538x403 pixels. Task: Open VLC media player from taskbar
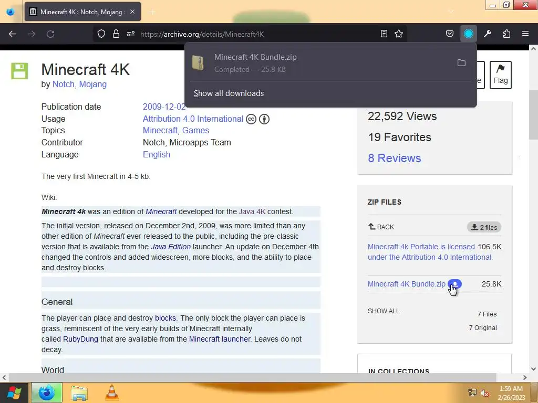pos(111,393)
